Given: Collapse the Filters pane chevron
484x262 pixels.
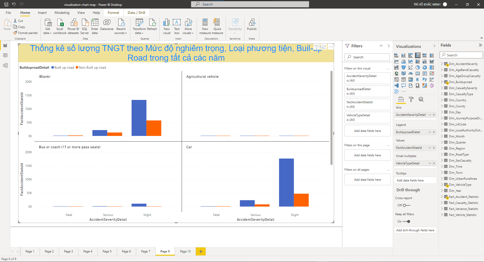Looking at the screenshot, I should click(x=389, y=46).
